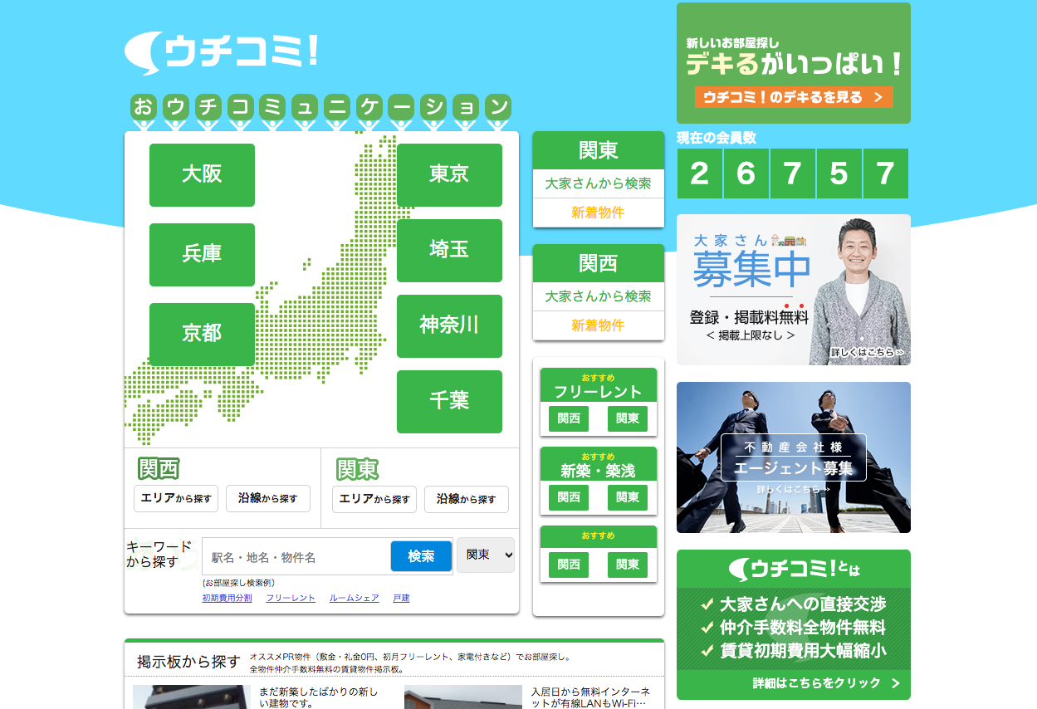The height and width of the screenshot is (709, 1037).
Task: Click the ウチコミ! logo at top left
Action: click(221, 53)
